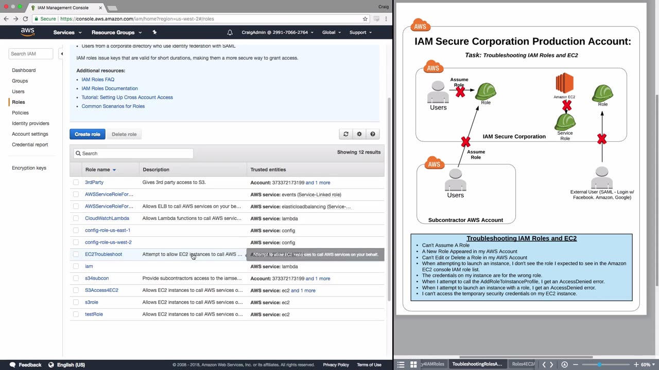Image resolution: width=659 pixels, height=370 pixels.
Task: Select the s34subcon role checkbox
Action: (76, 278)
